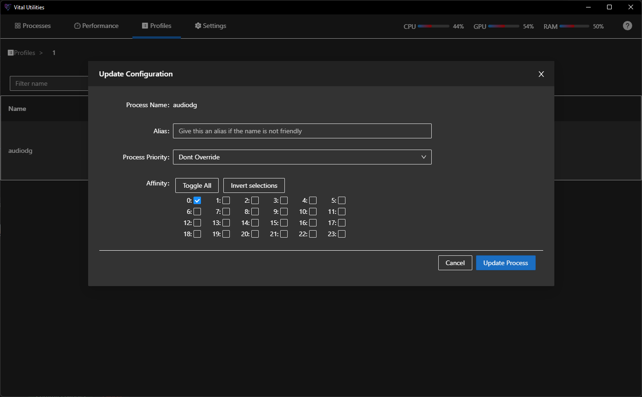
Task: Maximize the Vital Utilities window
Action: pyautogui.click(x=609, y=7)
